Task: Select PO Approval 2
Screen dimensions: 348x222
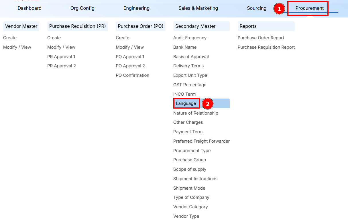Action: [x=130, y=66]
